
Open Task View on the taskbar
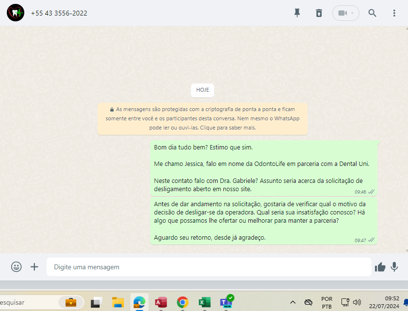click(96, 302)
